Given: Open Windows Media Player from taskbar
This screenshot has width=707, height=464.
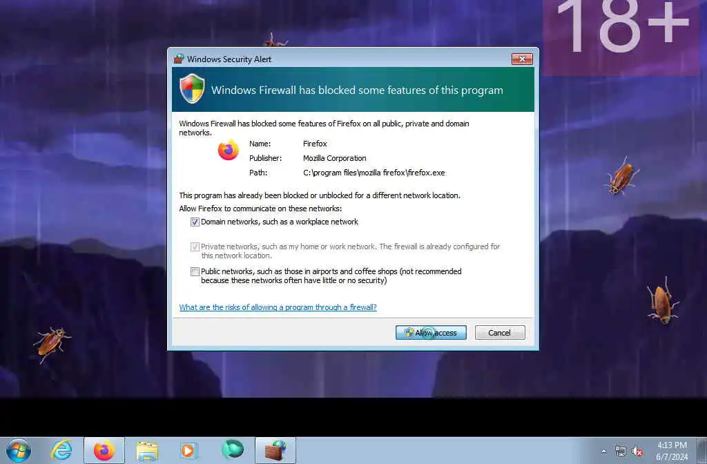Looking at the screenshot, I should [x=189, y=450].
